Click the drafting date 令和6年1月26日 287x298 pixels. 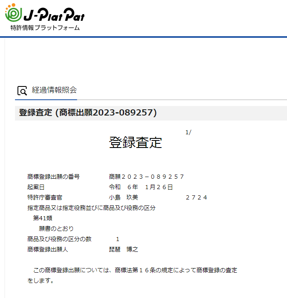[x=141, y=187]
